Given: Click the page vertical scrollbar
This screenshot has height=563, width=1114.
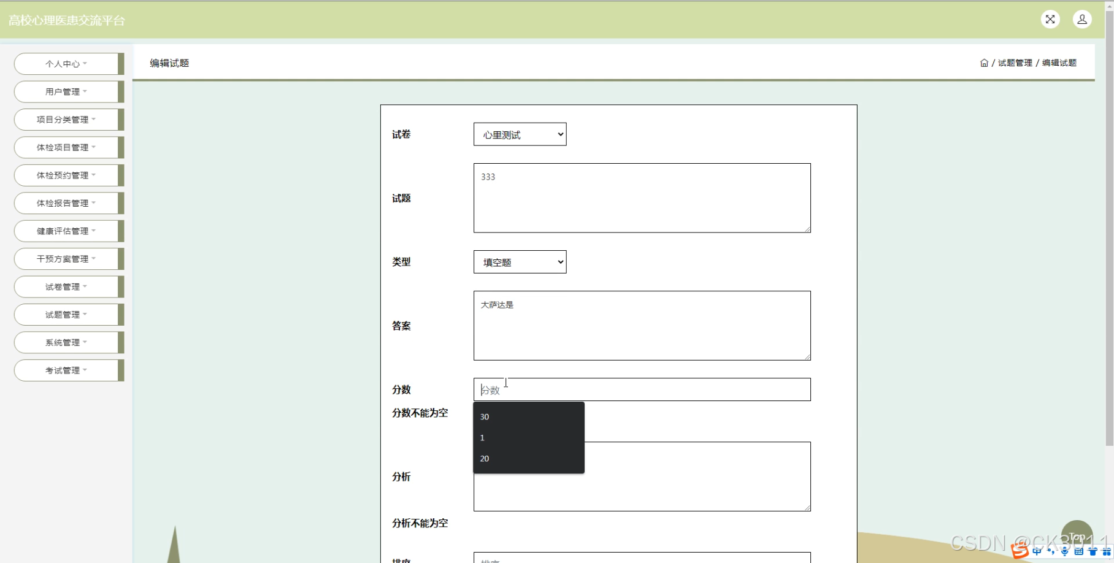Looking at the screenshot, I should [1109, 245].
